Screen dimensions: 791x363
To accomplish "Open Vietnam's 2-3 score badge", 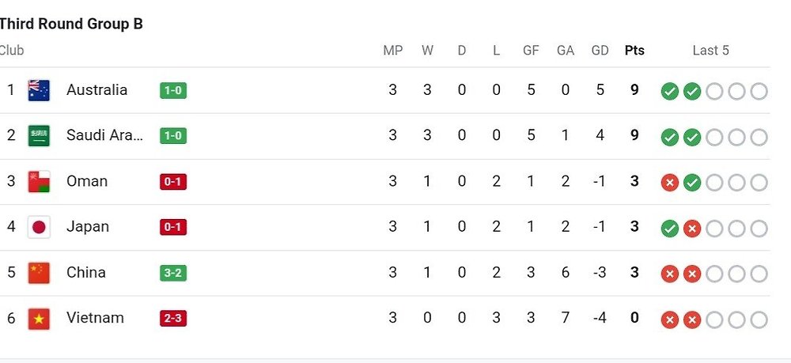I will pyautogui.click(x=173, y=319).
